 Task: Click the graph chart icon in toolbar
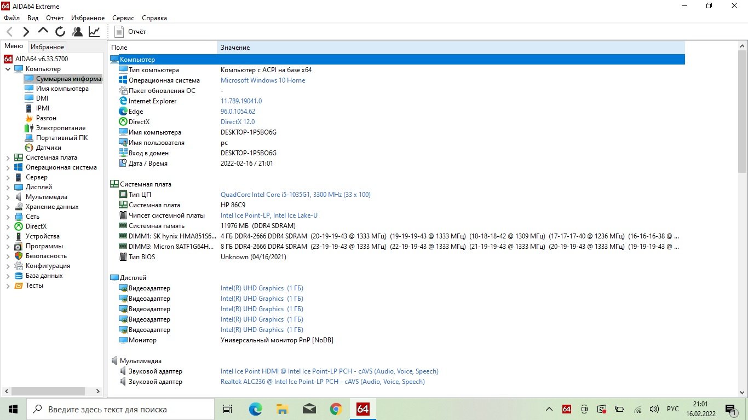[x=94, y=32]
